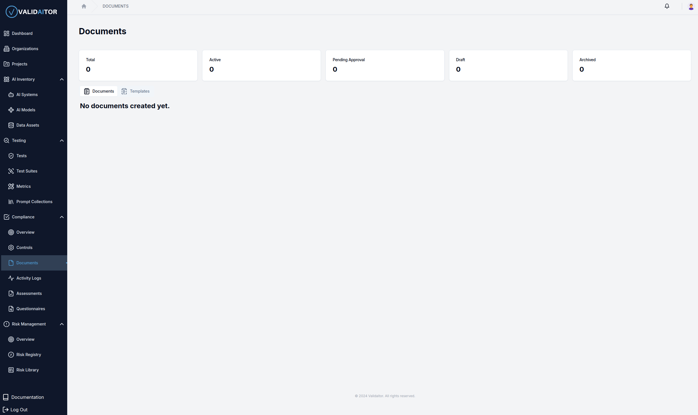Open the Risk Registry page

(28, 354)
